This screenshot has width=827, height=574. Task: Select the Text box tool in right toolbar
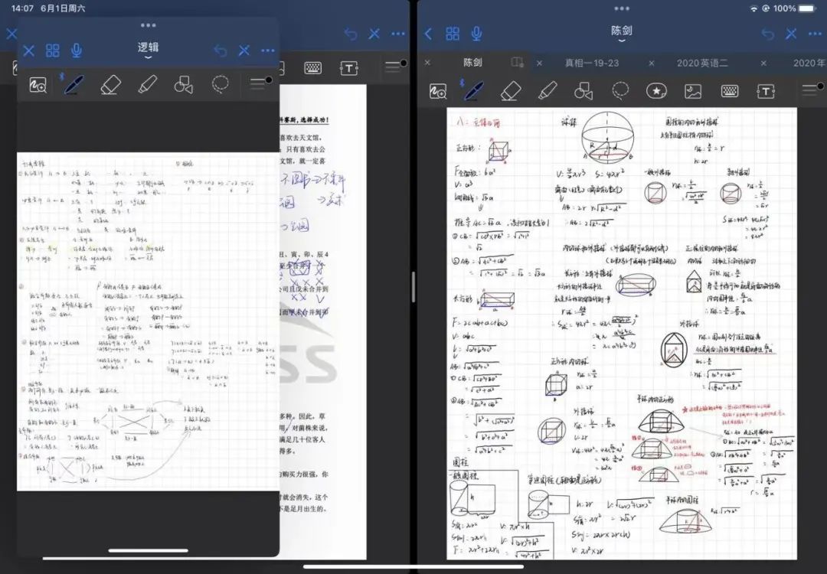pyautogui.click(x=766, y=91)
